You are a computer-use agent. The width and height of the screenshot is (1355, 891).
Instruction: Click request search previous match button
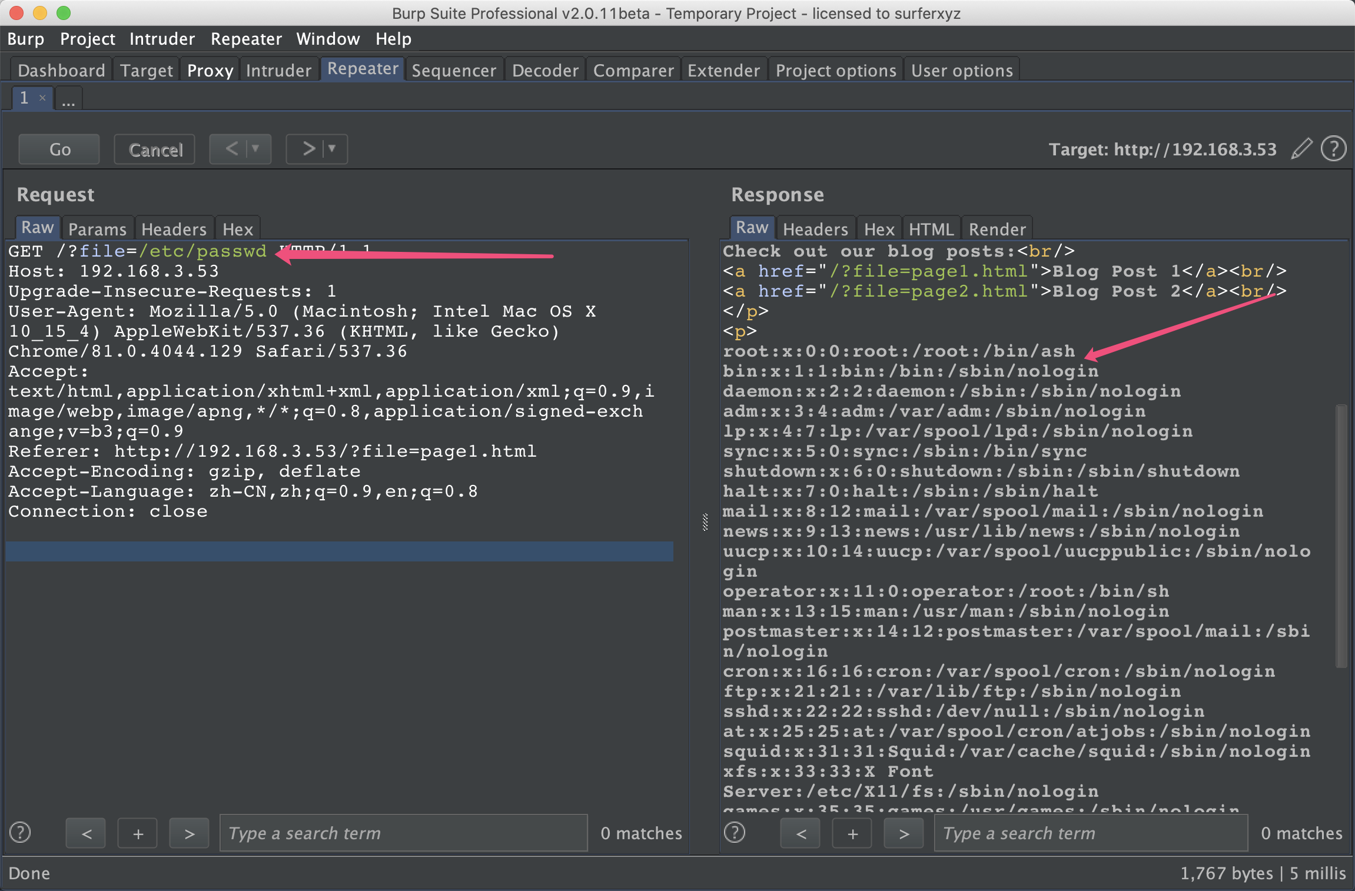(86, 833)
